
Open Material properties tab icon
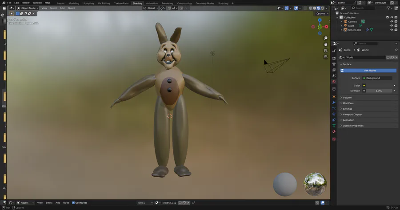click(334, 132)
